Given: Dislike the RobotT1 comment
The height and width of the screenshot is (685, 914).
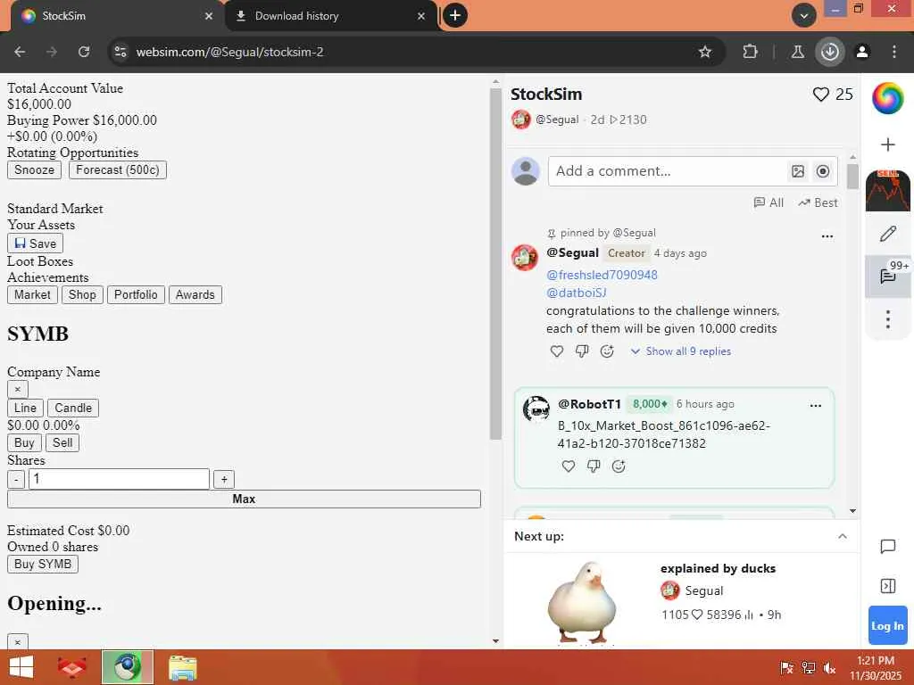Looking at the screenshot, I should pyautogui.click(x=594, y=466).
